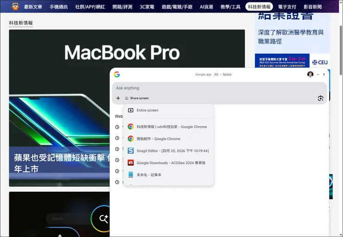
Task: Click the Ask anything input field
Action: pos(219,88)
